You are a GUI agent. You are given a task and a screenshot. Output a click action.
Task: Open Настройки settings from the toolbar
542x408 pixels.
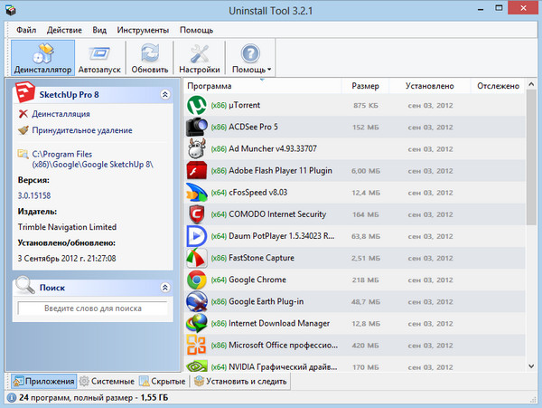click(200, 58)
